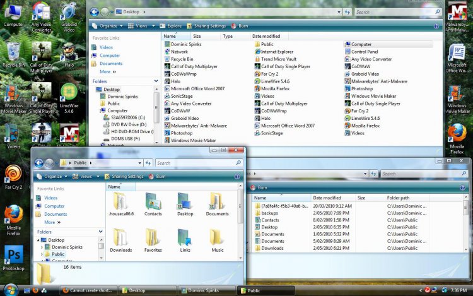Click Back arrow in Desktop window
Viewport: 473px width, 296px height.
point(95,12)
